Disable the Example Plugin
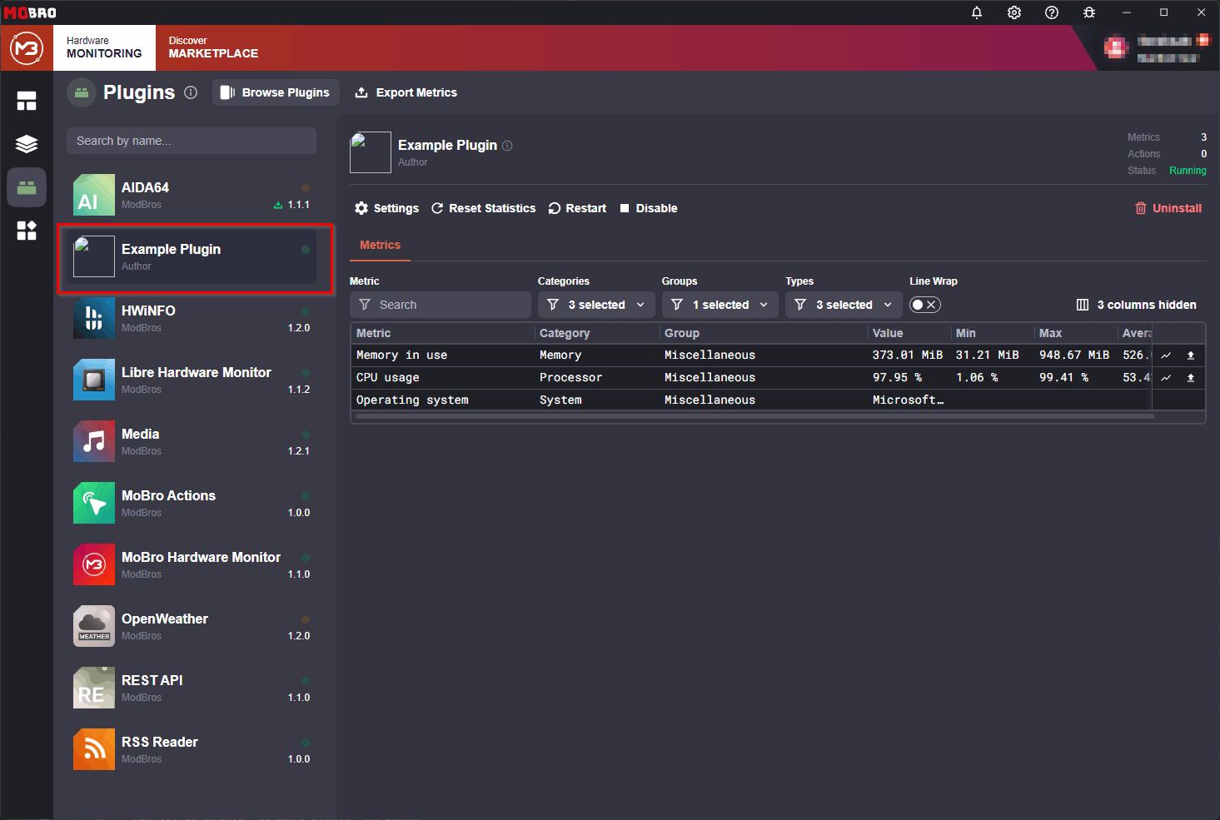The image size is (1220, 820). click(x=649, y=208)
